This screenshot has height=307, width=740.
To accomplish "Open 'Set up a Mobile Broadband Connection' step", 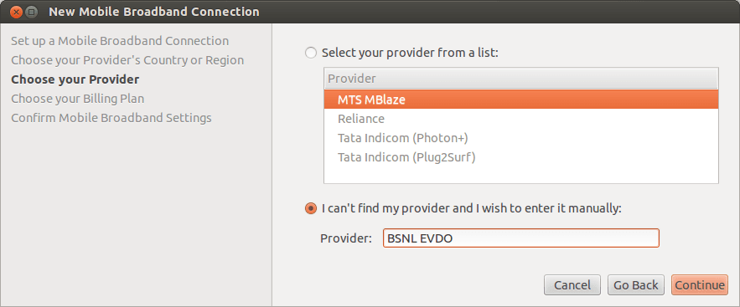I will tap(120, 41).
